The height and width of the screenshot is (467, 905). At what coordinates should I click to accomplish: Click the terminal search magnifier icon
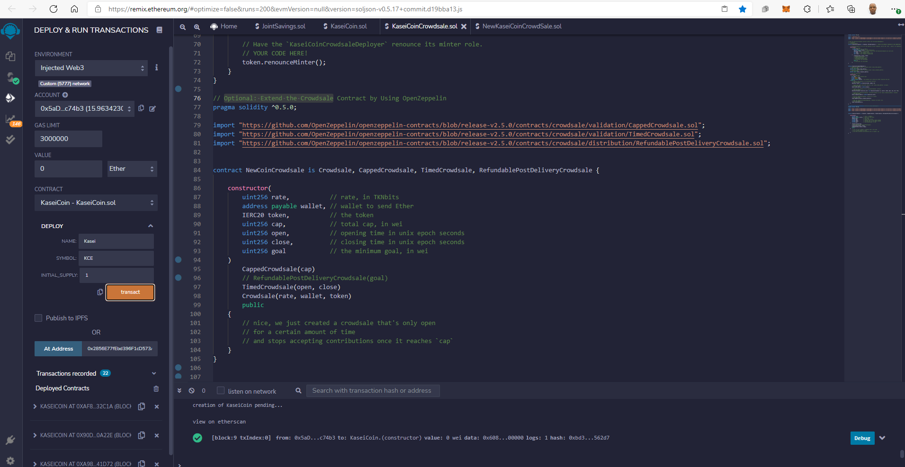point(298,390)
